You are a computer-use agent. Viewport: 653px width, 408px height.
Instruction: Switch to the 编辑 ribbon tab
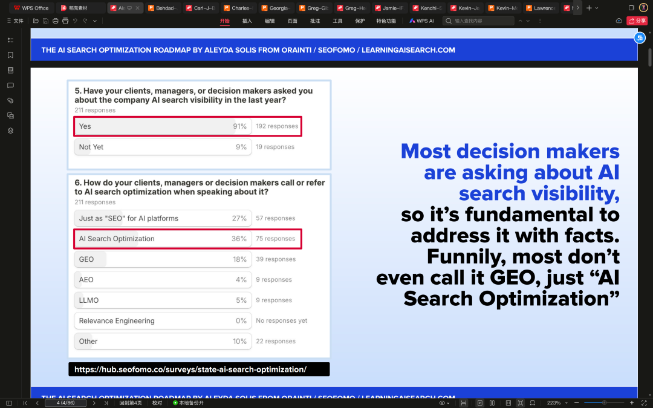(x=270, y=21)
